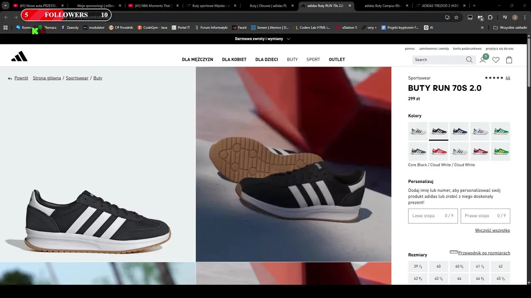
Task: Click the search magnifier icon
Action: tap(469, 60)
